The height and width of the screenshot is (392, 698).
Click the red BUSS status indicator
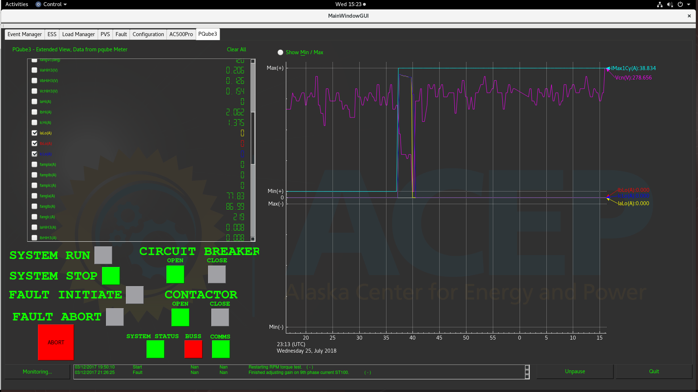tap(193, 349)
